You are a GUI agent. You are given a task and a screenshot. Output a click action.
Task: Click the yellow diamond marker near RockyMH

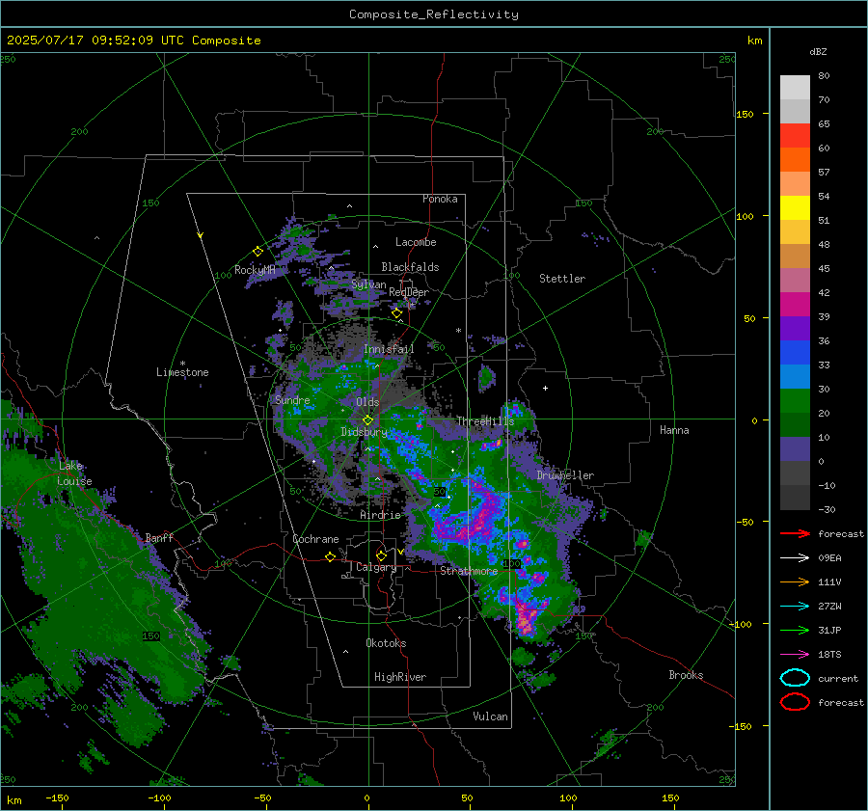coord(258,252)
